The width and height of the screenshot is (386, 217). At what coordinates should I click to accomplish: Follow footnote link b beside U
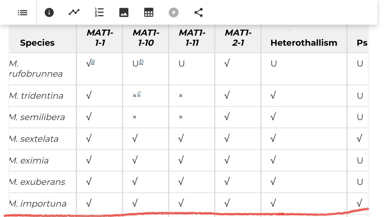pos(141,61)
